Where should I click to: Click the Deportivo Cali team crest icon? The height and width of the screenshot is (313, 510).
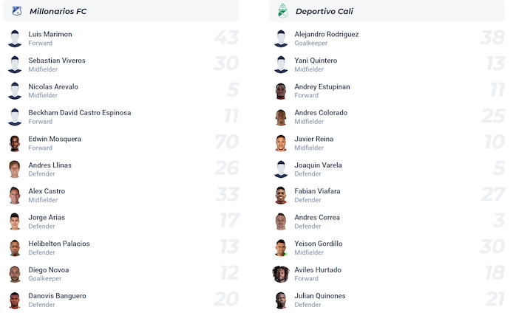[282, 11]
